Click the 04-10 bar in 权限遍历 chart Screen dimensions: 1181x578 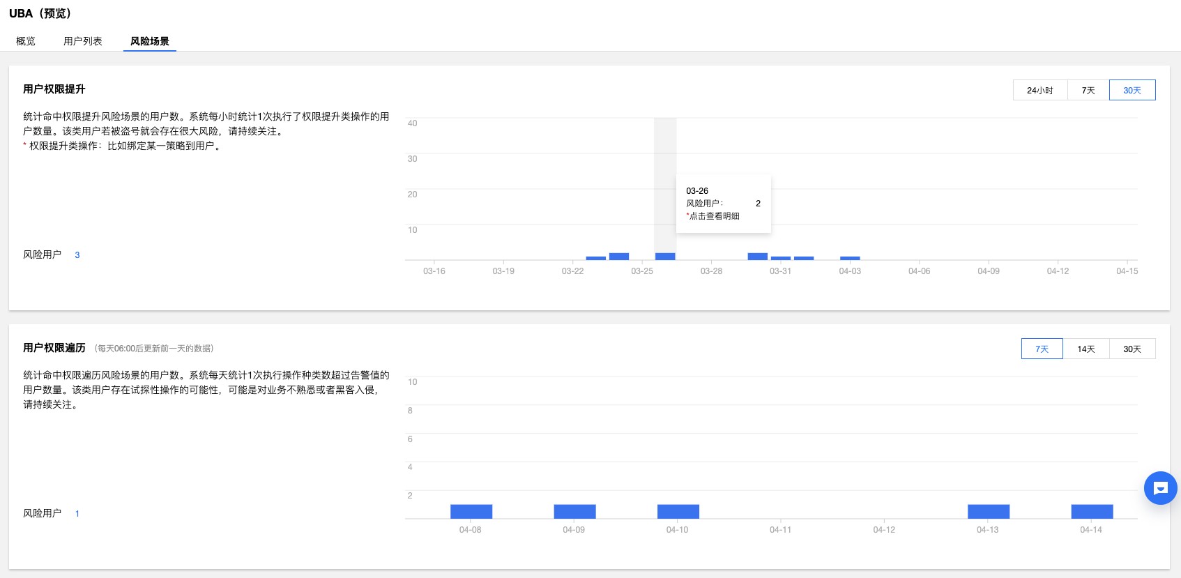[x=678, y=512]
